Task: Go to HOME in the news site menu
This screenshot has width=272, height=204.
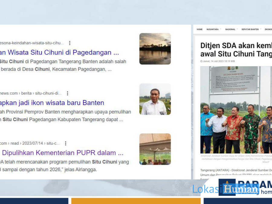Action: coord(199,30)
